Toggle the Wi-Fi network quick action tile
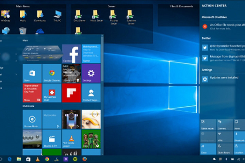 (x=208, y=149)
